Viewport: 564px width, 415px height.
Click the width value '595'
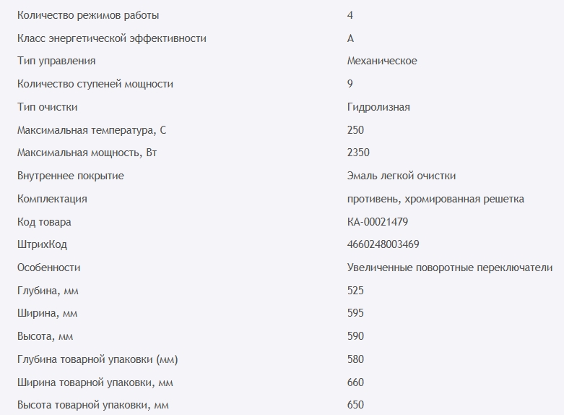click(x=355, y=313)
